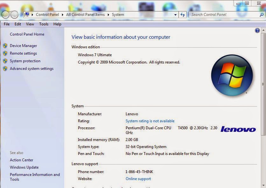The height and width of the screenshot is (188, 266).
Task: Click the '2.00 GB' installed memory value
Action: 132,139
